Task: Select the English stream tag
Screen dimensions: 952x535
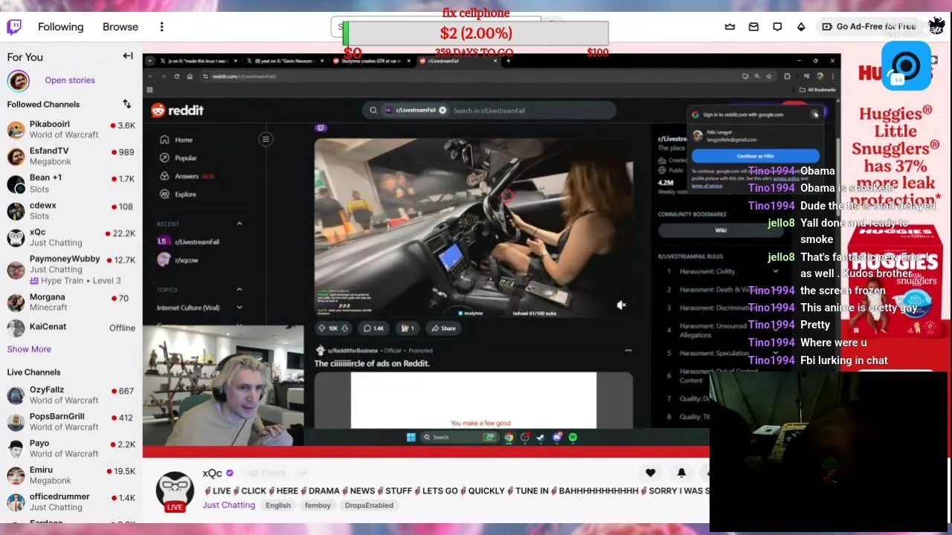Action: pos(278,505)
